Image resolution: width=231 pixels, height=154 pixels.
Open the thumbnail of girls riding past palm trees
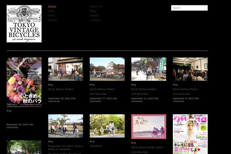pos(65,126)
